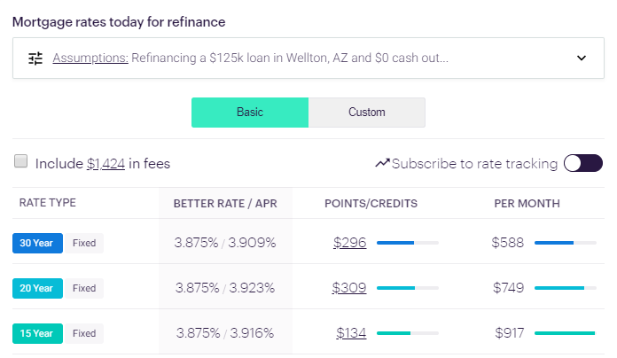Click the $917 per month amount
This screenshot has width=617, height=358.
pyautogui.click(x=510, y=333)
